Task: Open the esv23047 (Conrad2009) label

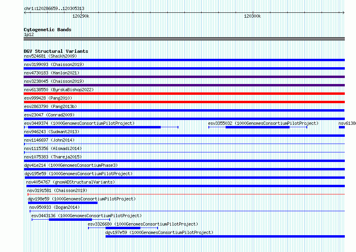Action: click(49, 115)
